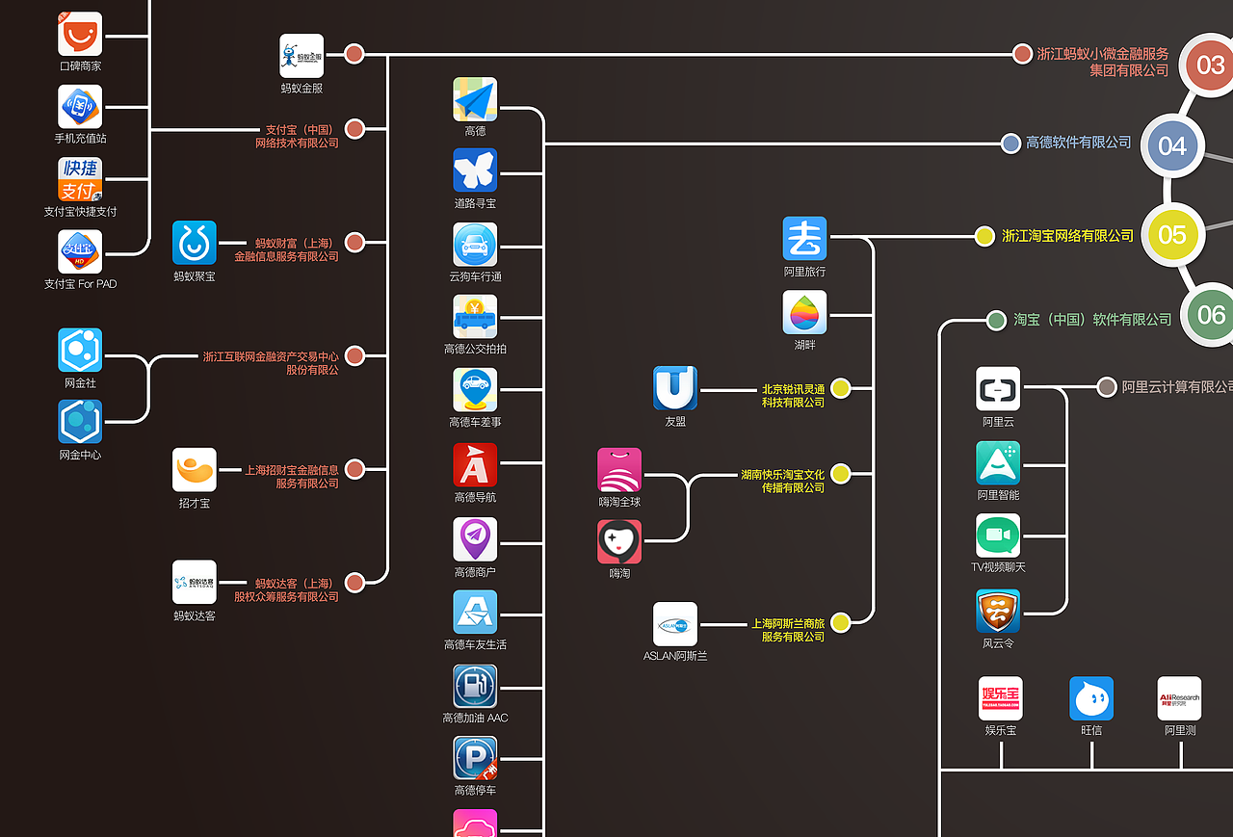
Task: Select 蚂蚁财富（上海）金融信息服务有限公司 label
Action: [286, 249]
